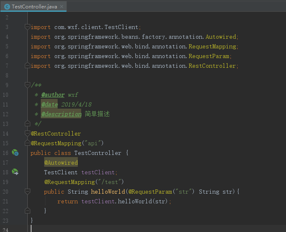The image size is (286, 232).
Task: Collapse the imports block at line 3
Action: 27,27
